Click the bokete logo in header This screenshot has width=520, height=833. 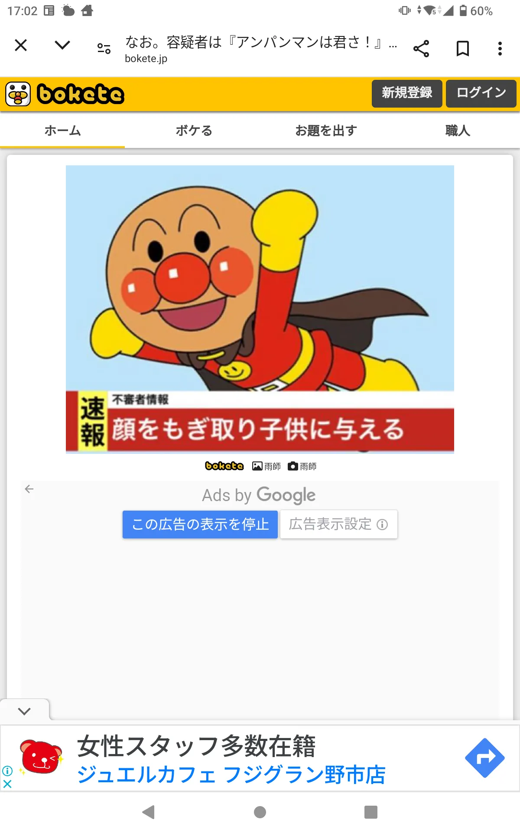65,94
